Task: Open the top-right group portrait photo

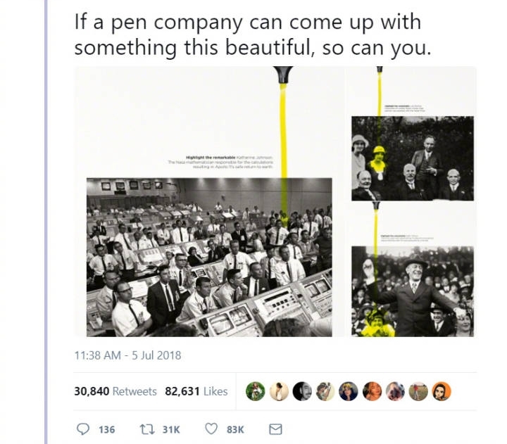Action: pyautogui.click(x=413, y=158)
